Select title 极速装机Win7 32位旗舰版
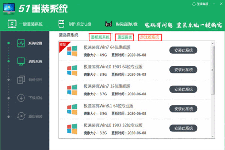Image resolution: width=225 pixels, height=150 pixels. (x=107, y=86)
